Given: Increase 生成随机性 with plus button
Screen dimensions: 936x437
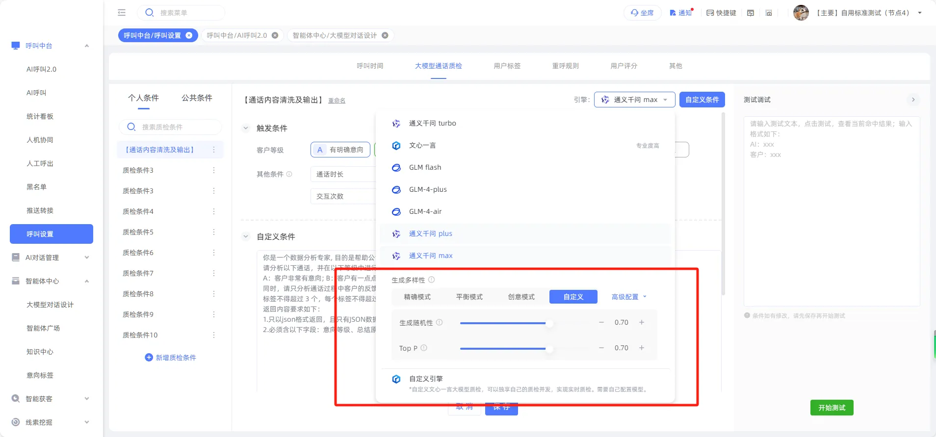Looking at the screenshot, I should click(642, 322).
